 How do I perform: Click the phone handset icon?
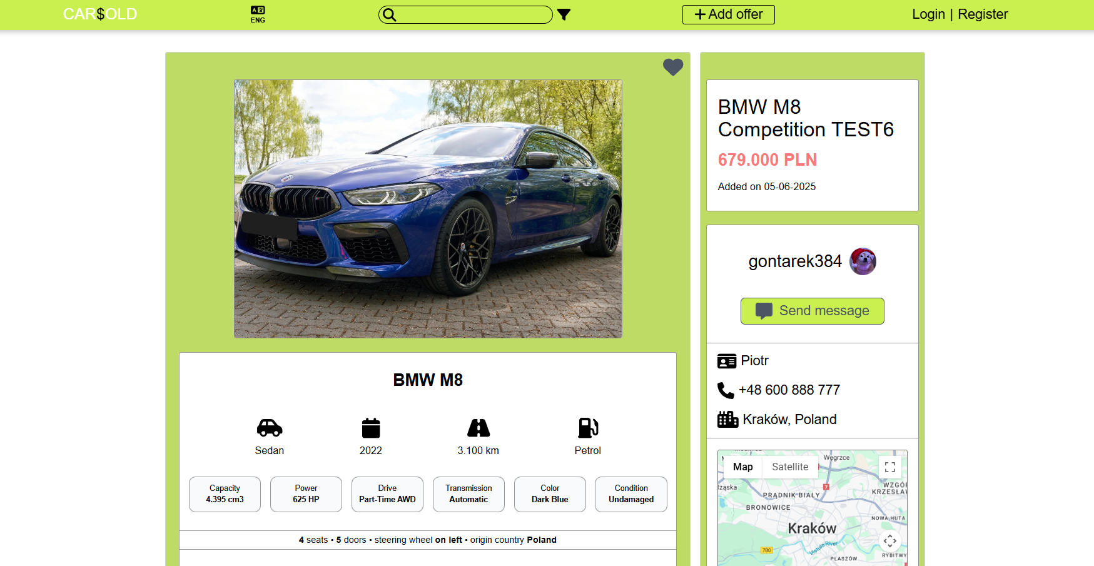click(x=726, y=390)
